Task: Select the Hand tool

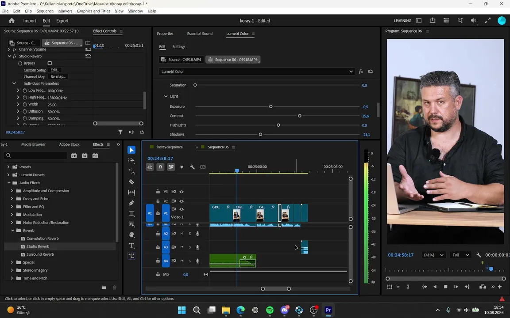Action: tap(131, 235)
